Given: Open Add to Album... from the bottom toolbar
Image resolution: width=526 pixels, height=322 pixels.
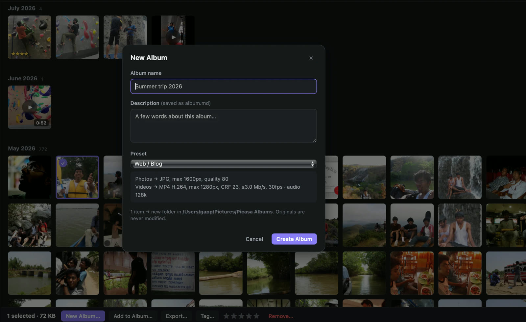Looking at the screenshot, I should coord(133,316).
